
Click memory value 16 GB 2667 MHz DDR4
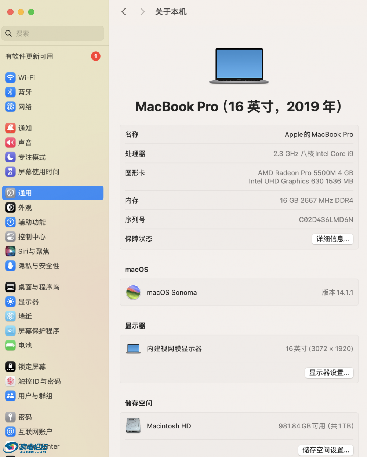tap(317, 201)
